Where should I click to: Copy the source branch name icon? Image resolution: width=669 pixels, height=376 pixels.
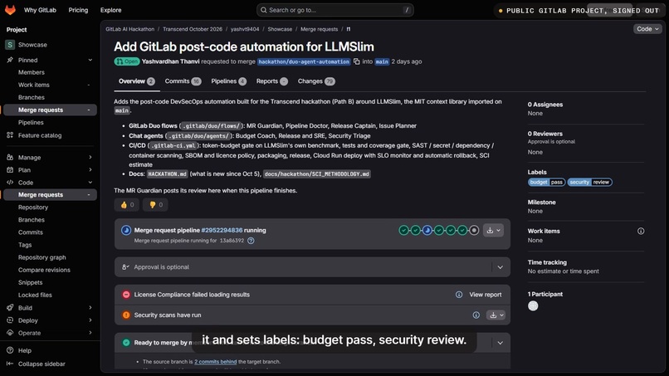(x=357, y=61)
